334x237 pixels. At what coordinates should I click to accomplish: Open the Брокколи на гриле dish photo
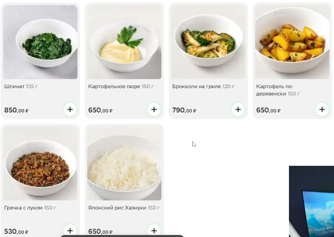208,42
